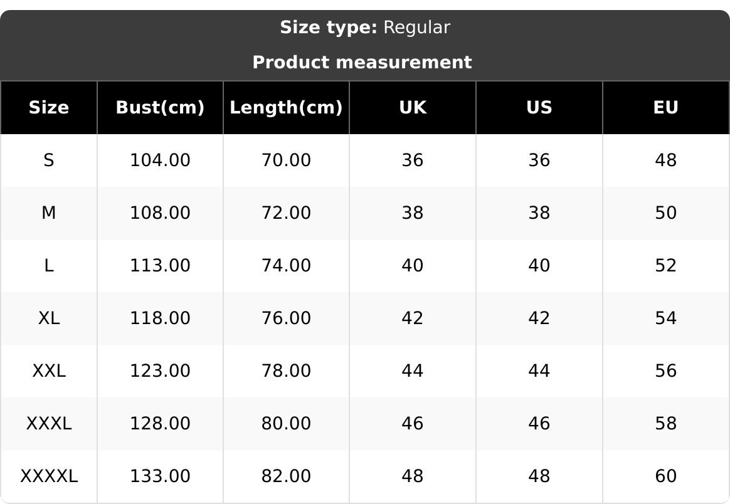Select the 80.00 length measurement

286,424
